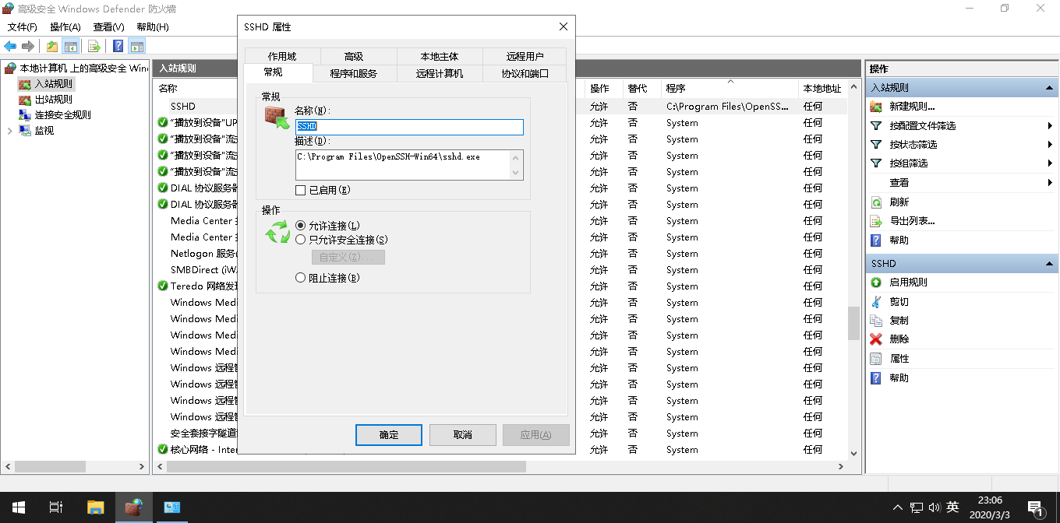The height and width of the screenshot is (523, 1060).
Task: Switch to the 程序和服务 tab
Action: (x=353, y=73)
